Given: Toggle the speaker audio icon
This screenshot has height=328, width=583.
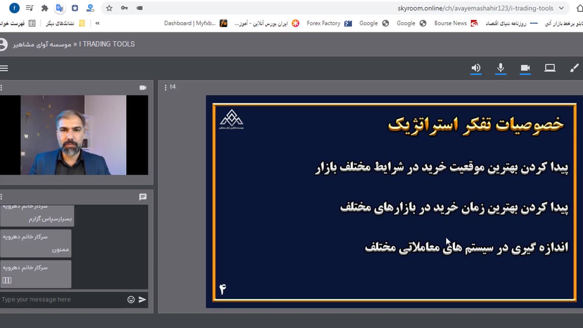Looking at the screenshot, I should (476, 68).
